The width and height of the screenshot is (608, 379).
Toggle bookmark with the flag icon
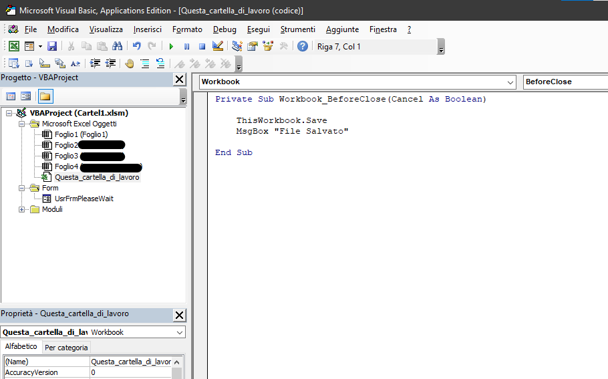[x=179, y=64]
